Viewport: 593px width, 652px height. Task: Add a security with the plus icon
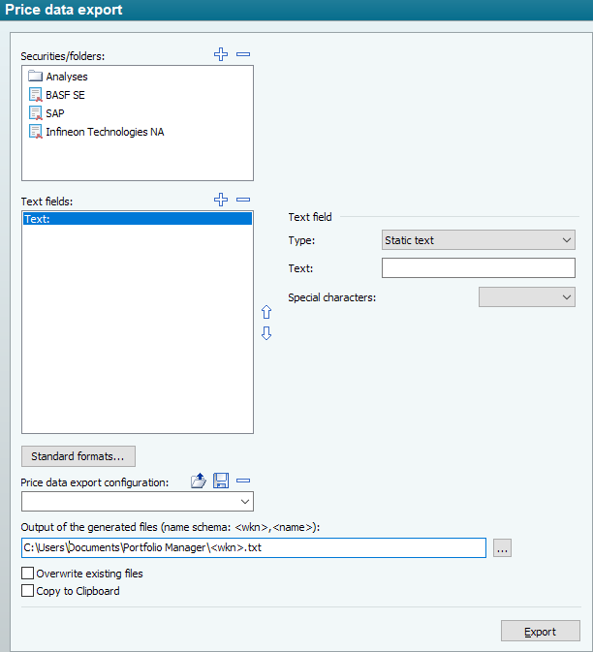pyautogui.click(x=221, y=55)
